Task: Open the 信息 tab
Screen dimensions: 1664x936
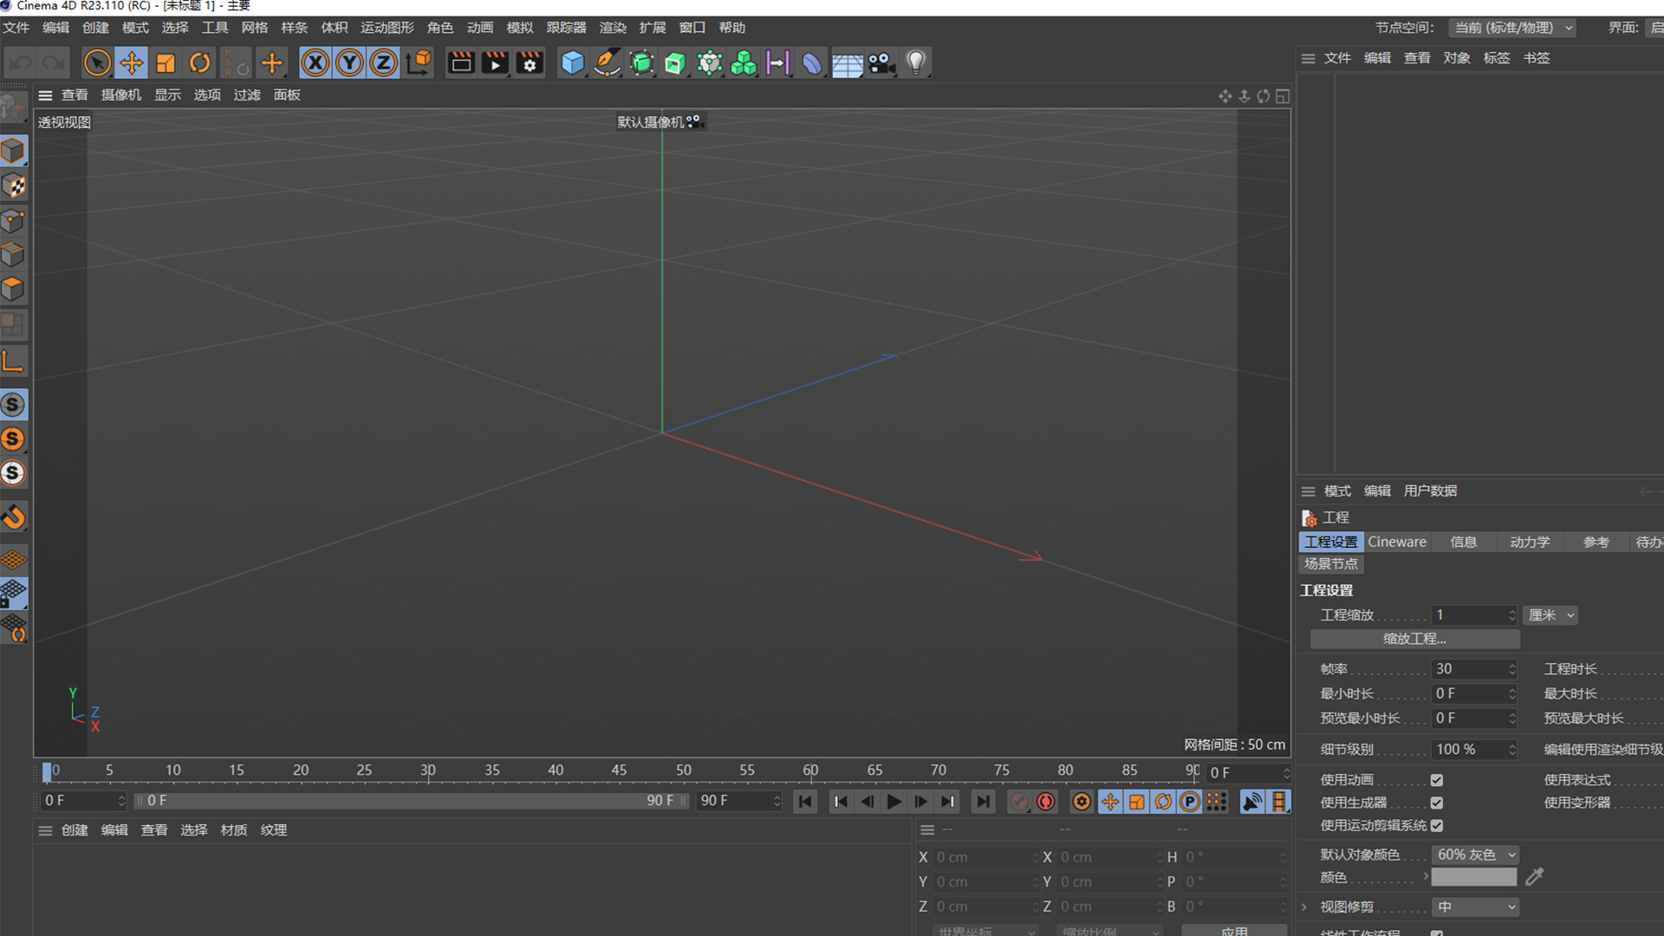Action: [1463, 542]
